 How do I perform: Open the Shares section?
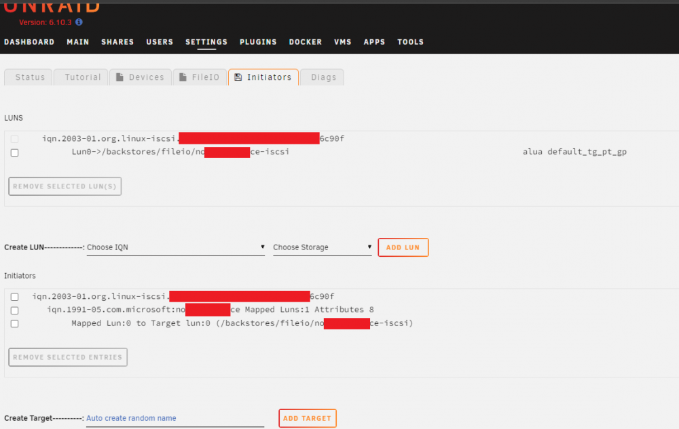pos(117,42)
